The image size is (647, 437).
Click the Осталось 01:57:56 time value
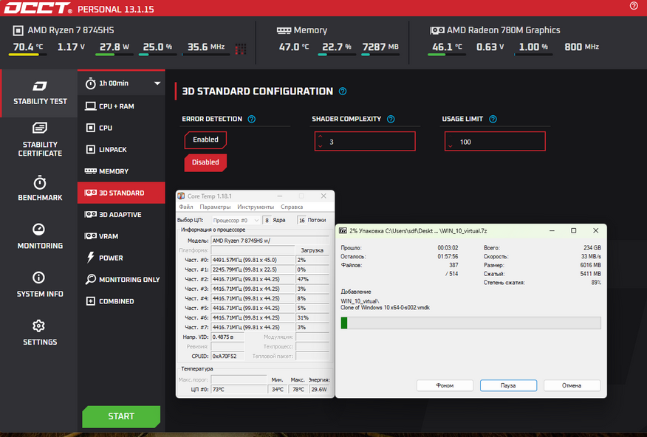tap(448, 256)
